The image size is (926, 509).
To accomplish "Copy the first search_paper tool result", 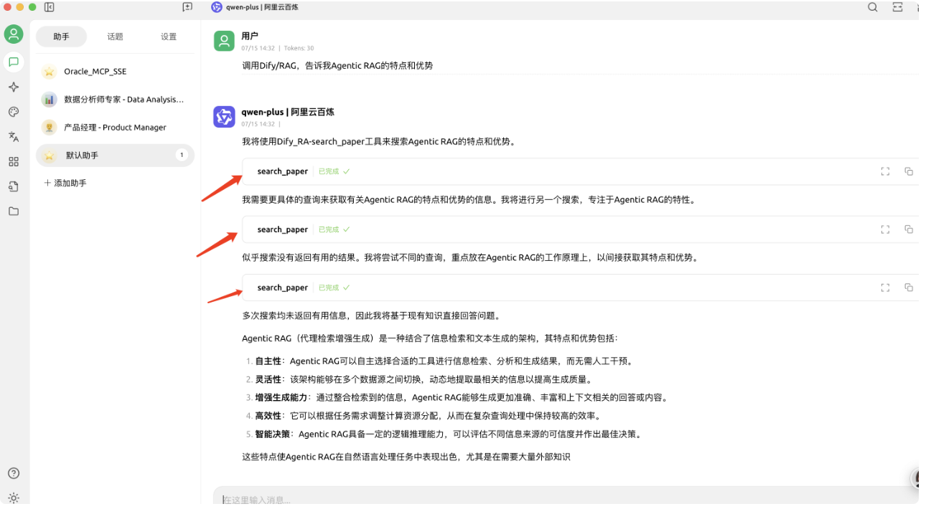I will (x=909, y=171).
